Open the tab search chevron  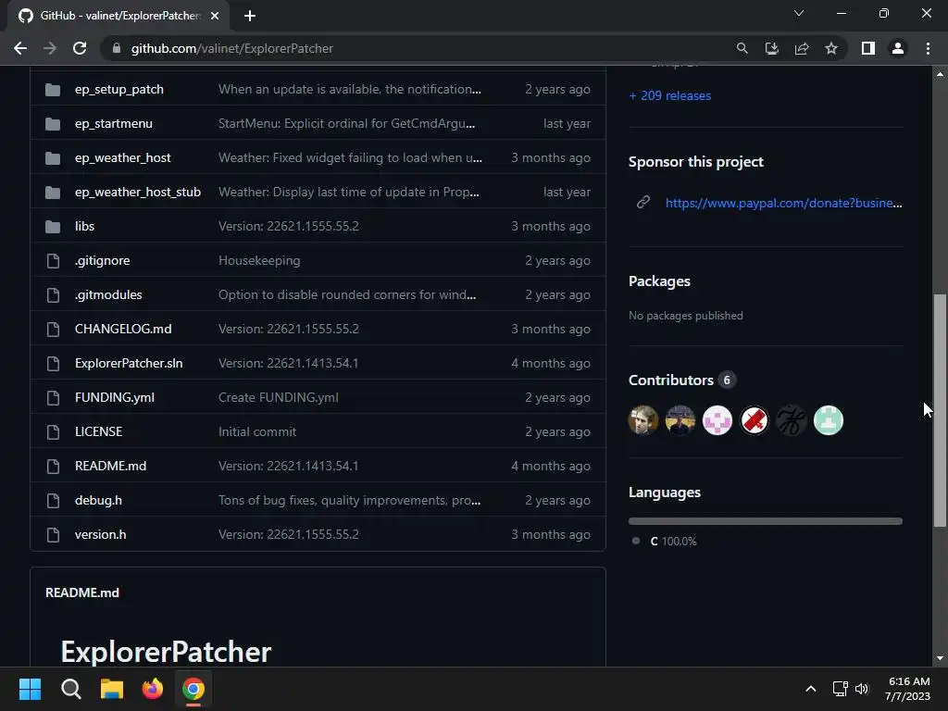[799, 13]
